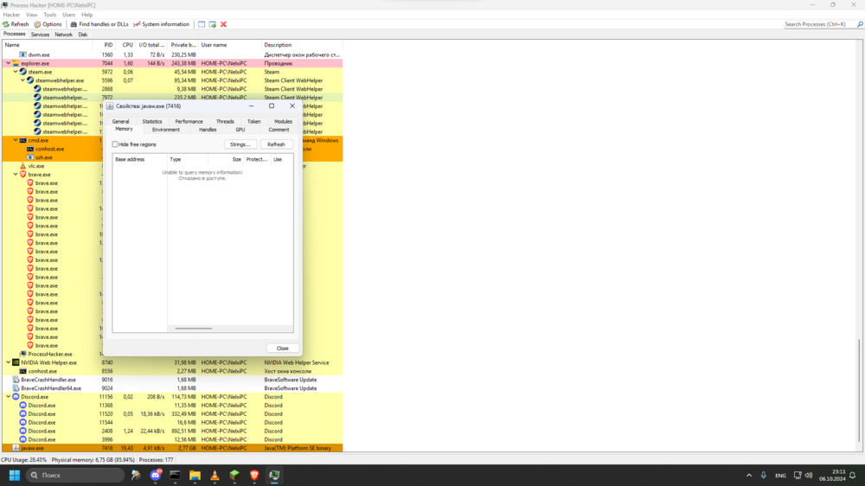Sort by the CPU column header
This screenshot has height=486, width=865.
(x=127, y=45)
